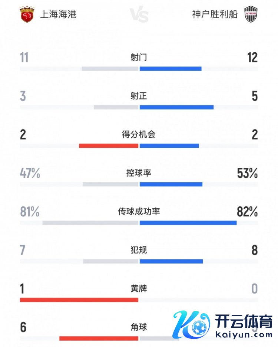Click the 53% possession value
Screen dimensions: 278x347
(x=247, y=173)
